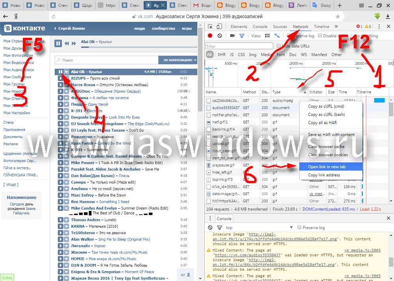Filter requests by WS type
This screenshot has height=281, width=394.
304,54
